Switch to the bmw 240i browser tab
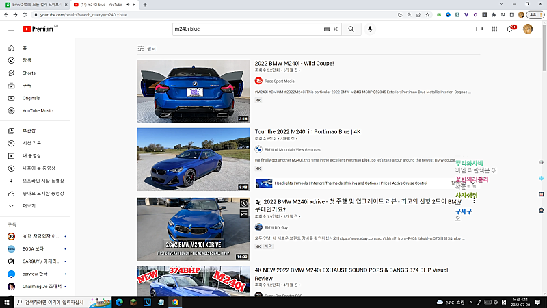This screenshot has width=547, height=308. click(34, 5)
